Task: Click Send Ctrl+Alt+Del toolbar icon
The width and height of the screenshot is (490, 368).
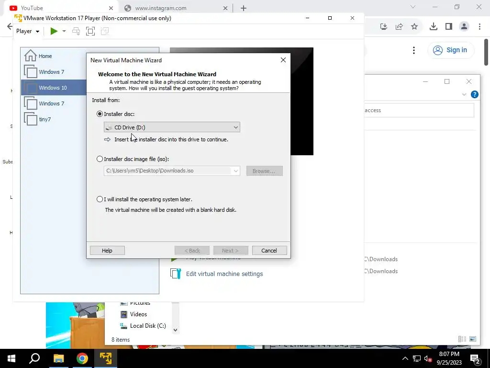Action: [x=76, y=31]
